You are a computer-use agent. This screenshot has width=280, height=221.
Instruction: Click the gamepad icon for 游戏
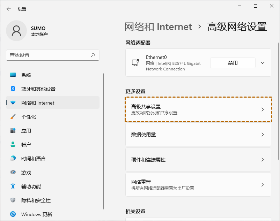pyautogui.click(x=13, y=172)
